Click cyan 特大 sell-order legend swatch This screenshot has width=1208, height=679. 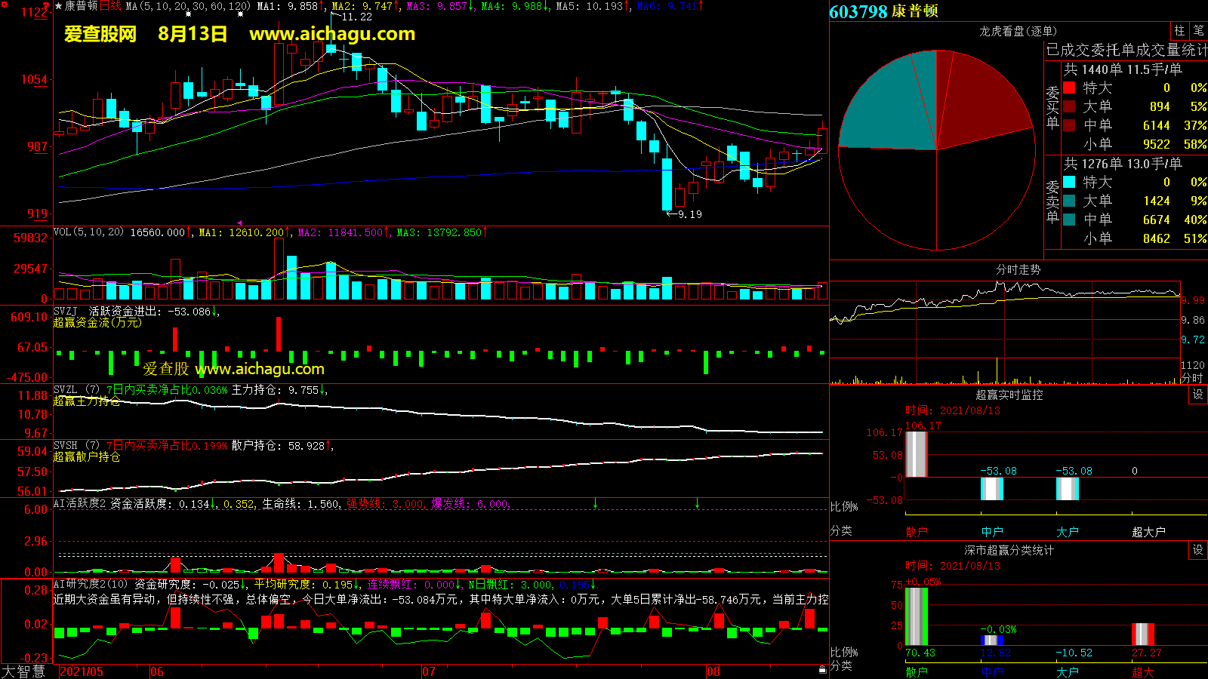pos(1069,183)
